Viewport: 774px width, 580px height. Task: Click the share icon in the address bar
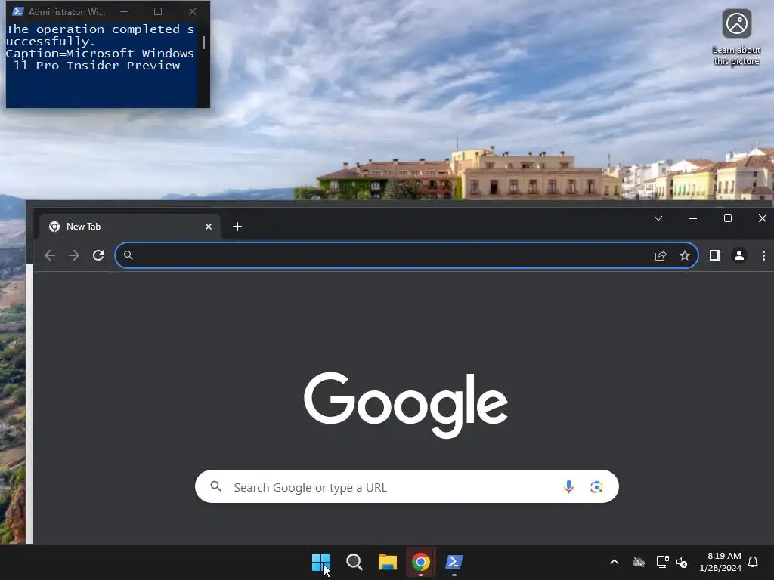(x=661, y=255)
